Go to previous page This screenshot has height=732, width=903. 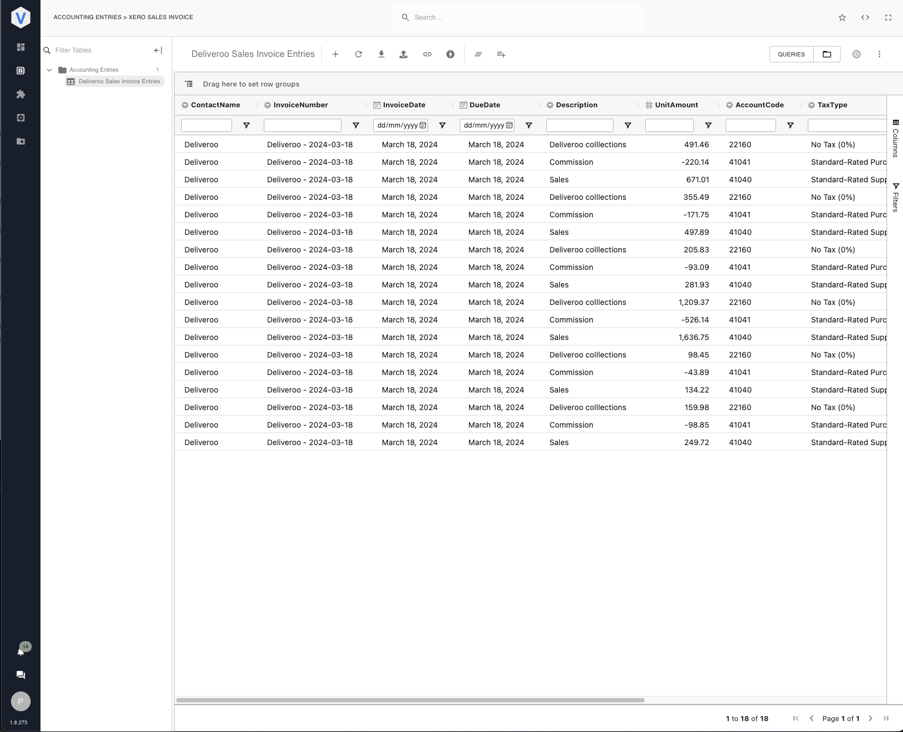pos(812,718)
